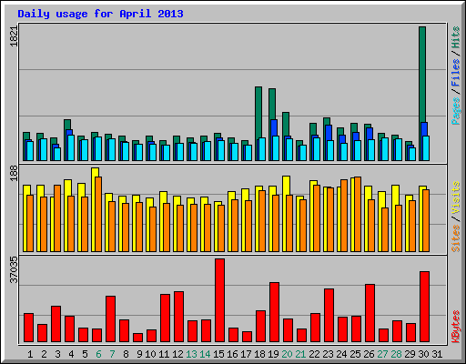
Task: Click the orange sites bar for day 3
Action: click(57, 218)
